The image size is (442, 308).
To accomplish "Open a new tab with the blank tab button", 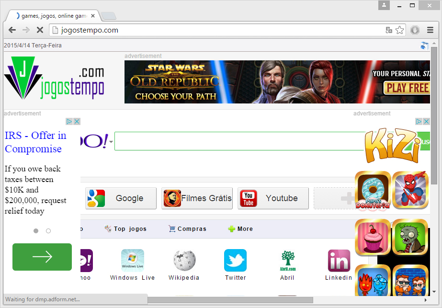I will (109, 16).
